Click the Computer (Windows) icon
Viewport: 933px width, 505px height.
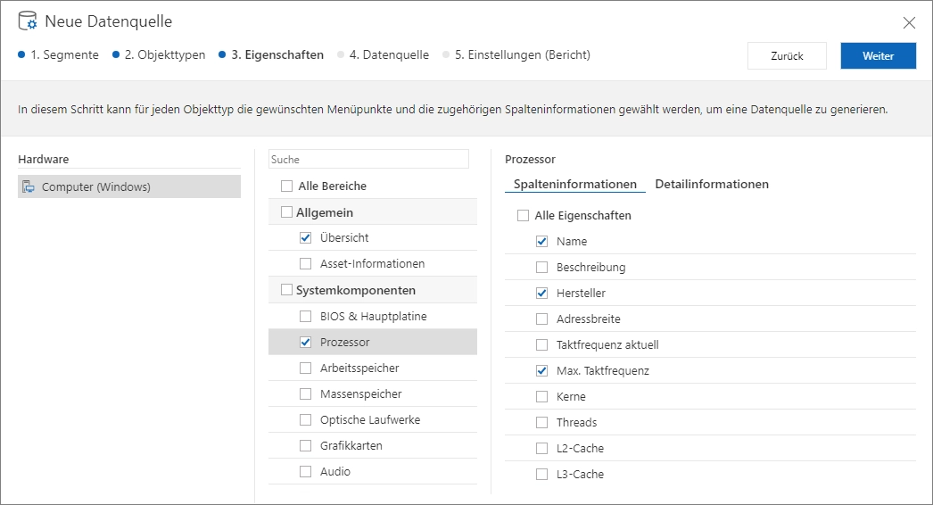pos(28,187)
